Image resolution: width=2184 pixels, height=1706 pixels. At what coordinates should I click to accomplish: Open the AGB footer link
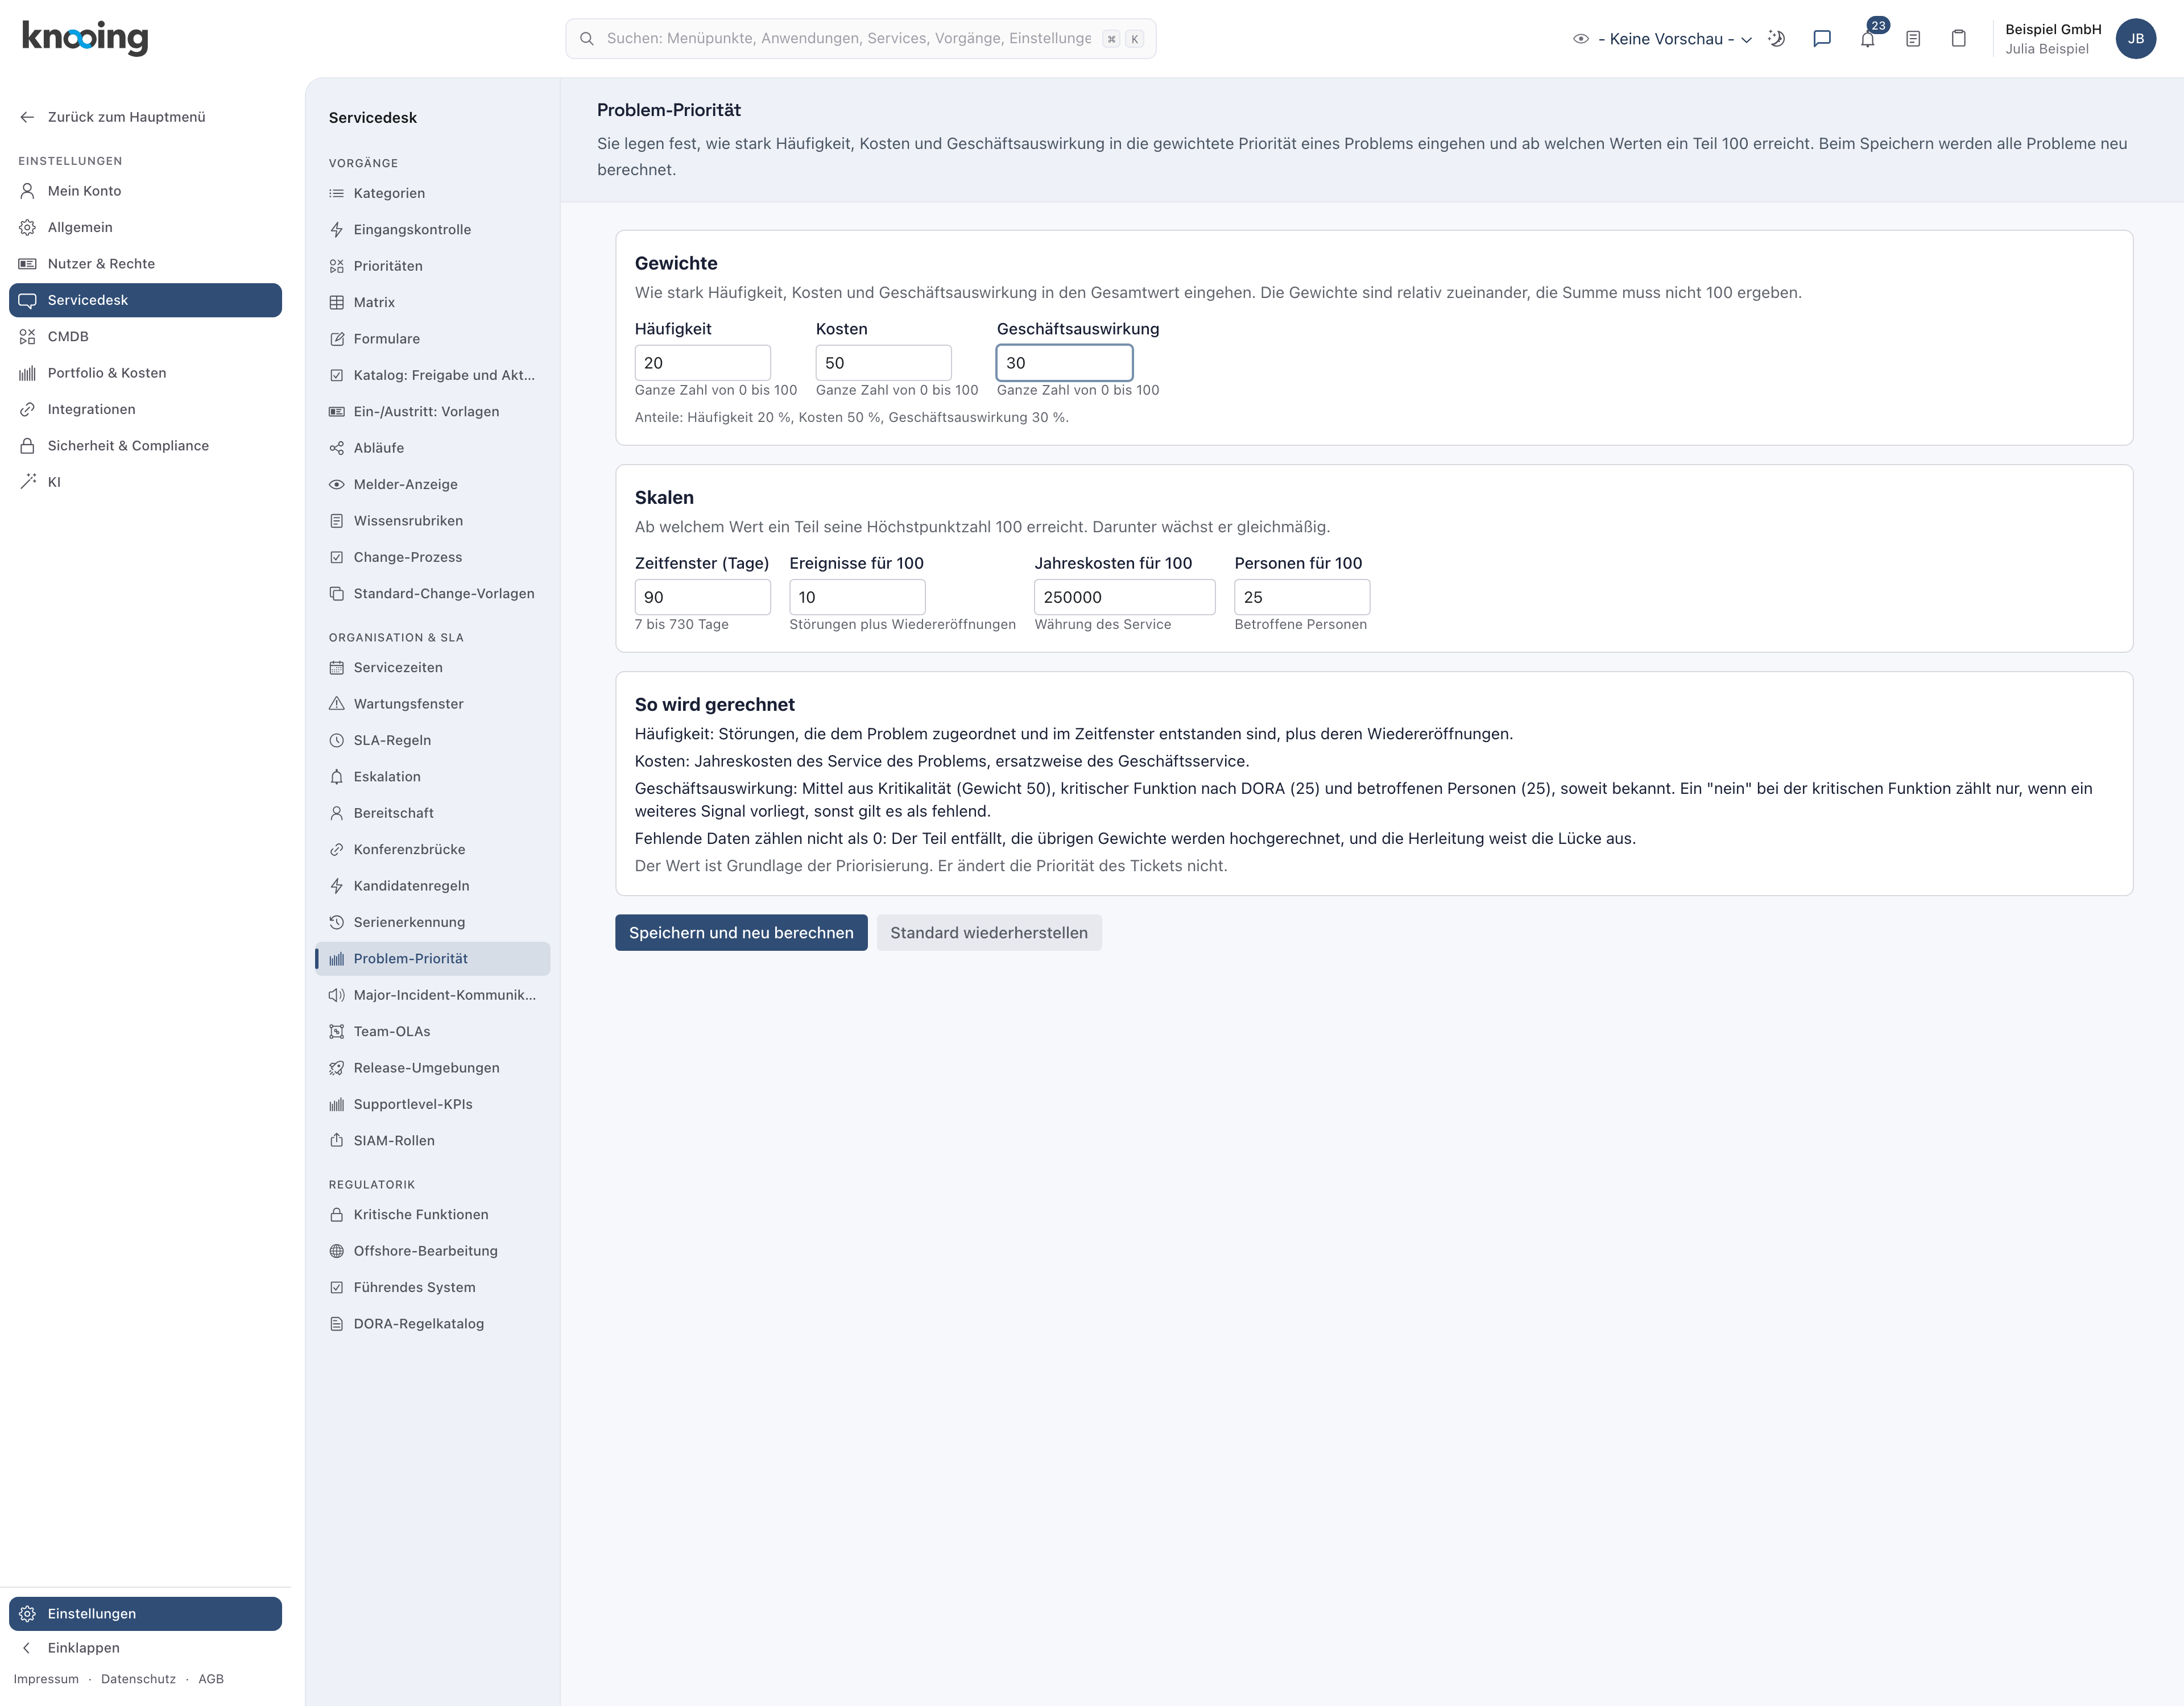211,1679
